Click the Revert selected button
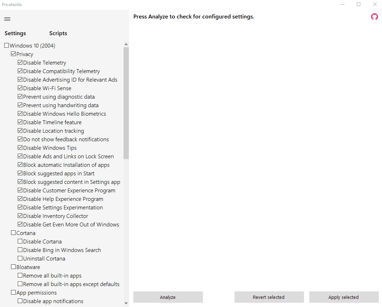 [269, 297]
